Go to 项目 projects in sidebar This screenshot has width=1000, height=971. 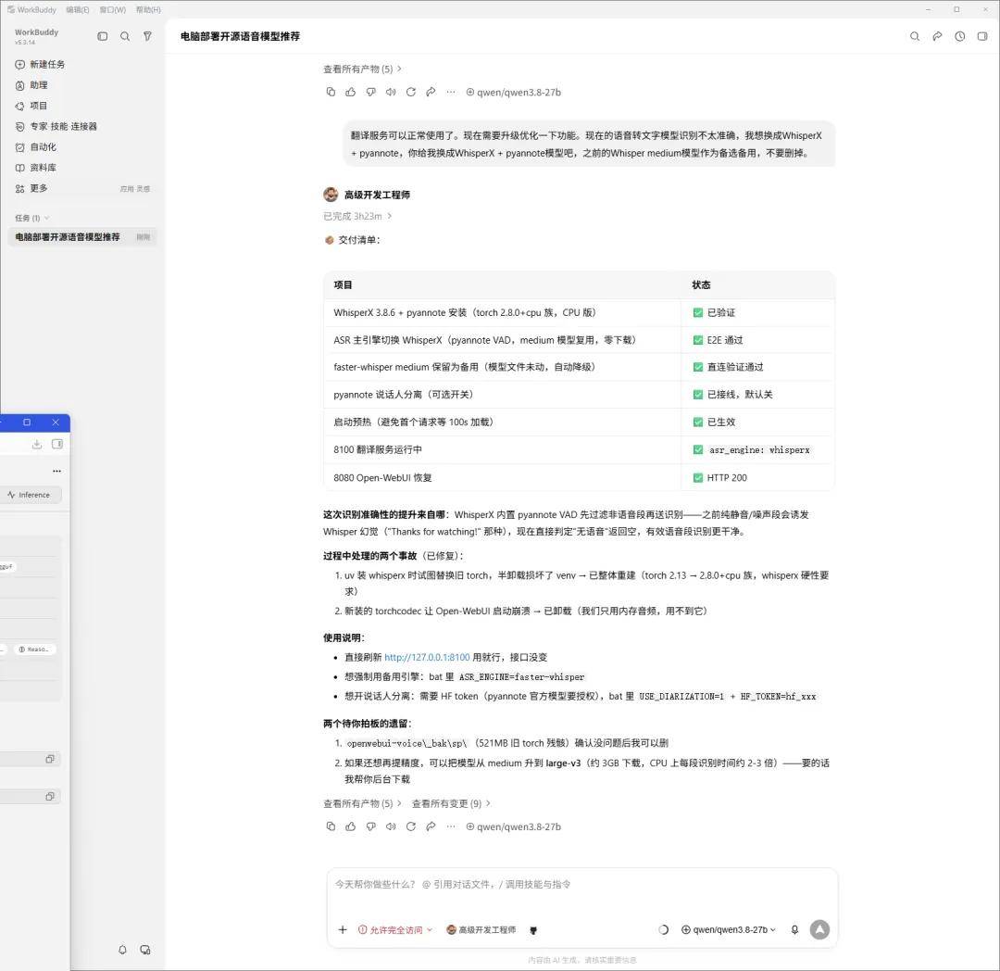[31, 106]
